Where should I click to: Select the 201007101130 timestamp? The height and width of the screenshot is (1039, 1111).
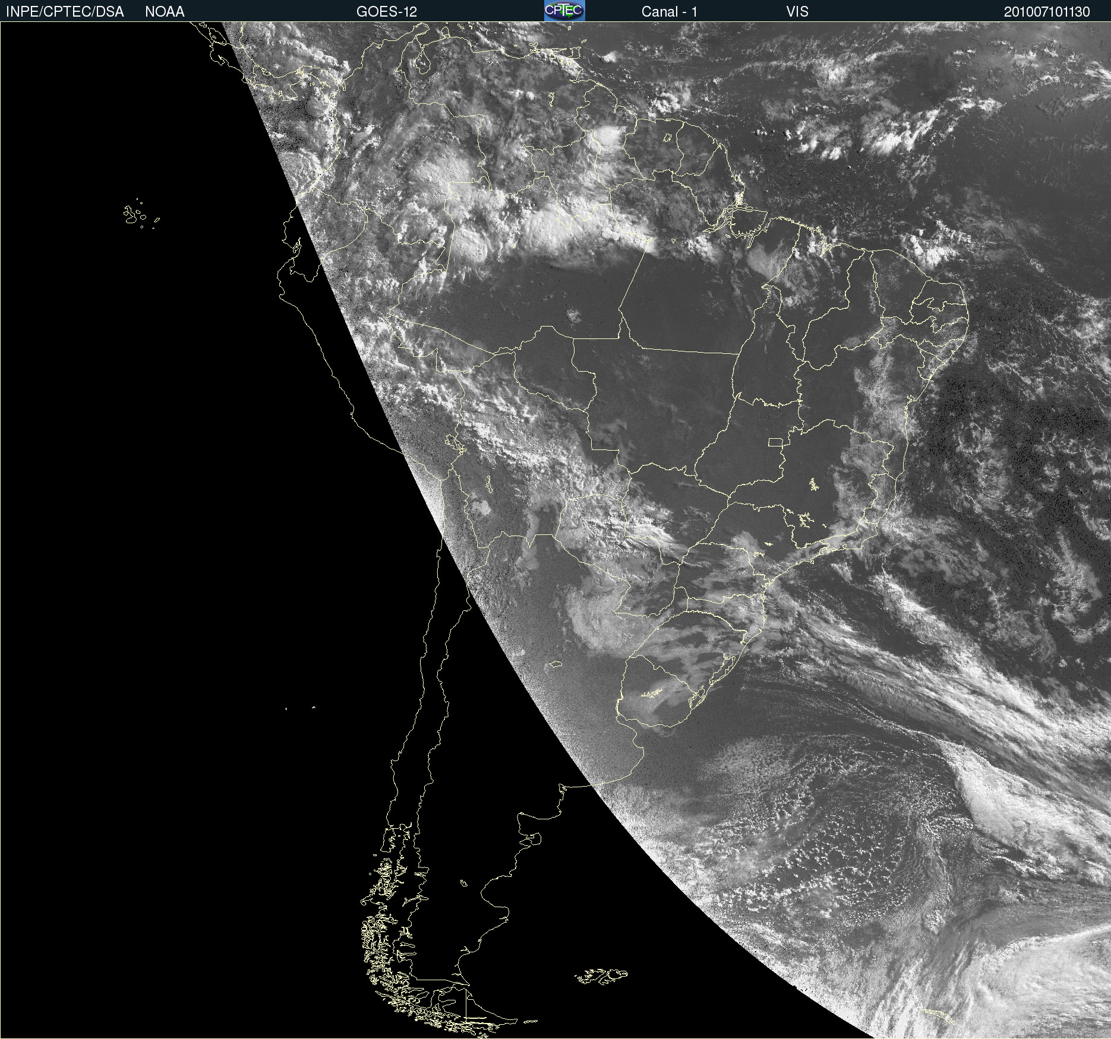coord(1047,12)
